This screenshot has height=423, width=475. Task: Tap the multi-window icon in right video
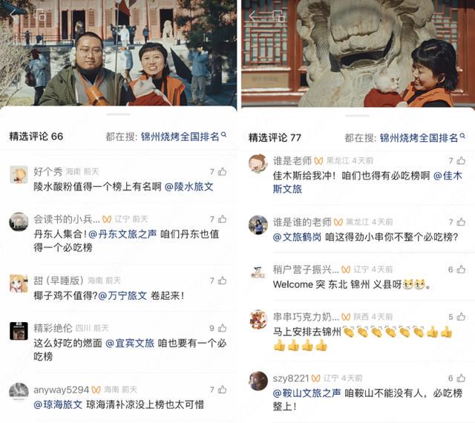pos(279,16)
